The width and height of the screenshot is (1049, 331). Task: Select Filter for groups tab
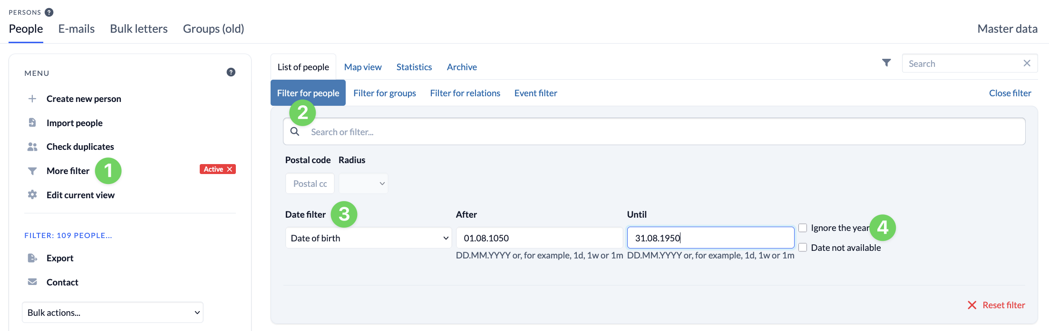pos(385,93)
